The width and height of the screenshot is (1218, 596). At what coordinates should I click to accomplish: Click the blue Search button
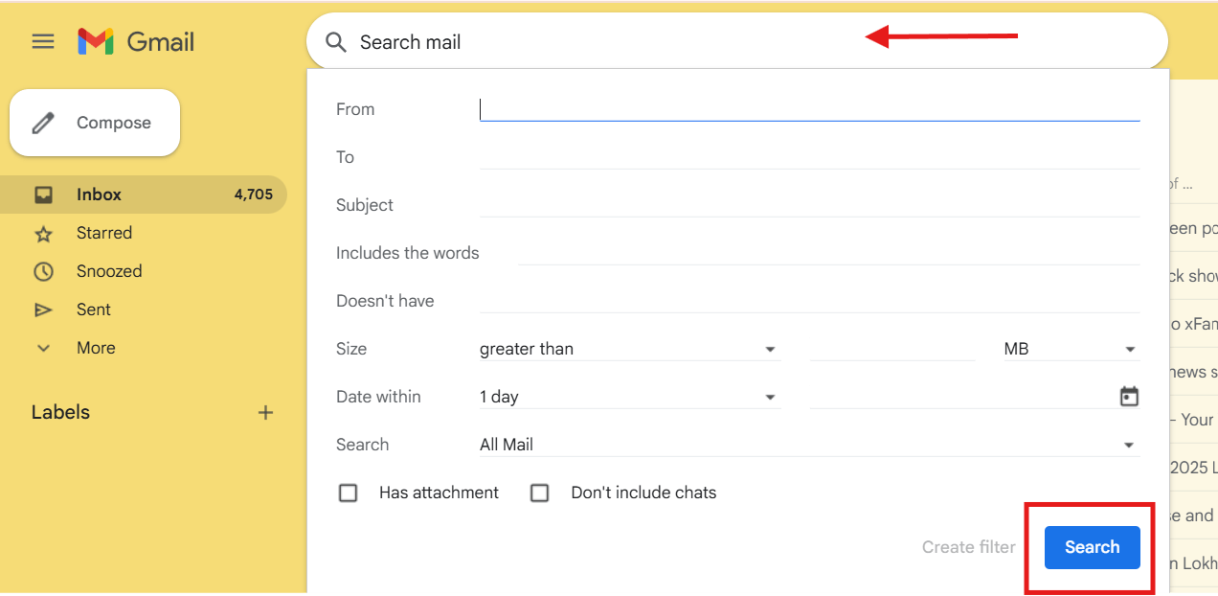click(1092, 547)
